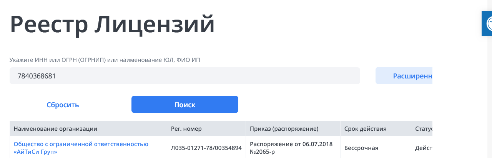Select the Действ status cell in first row
The height and width of the screenshot is (158, 492).
tap(424, 148)
